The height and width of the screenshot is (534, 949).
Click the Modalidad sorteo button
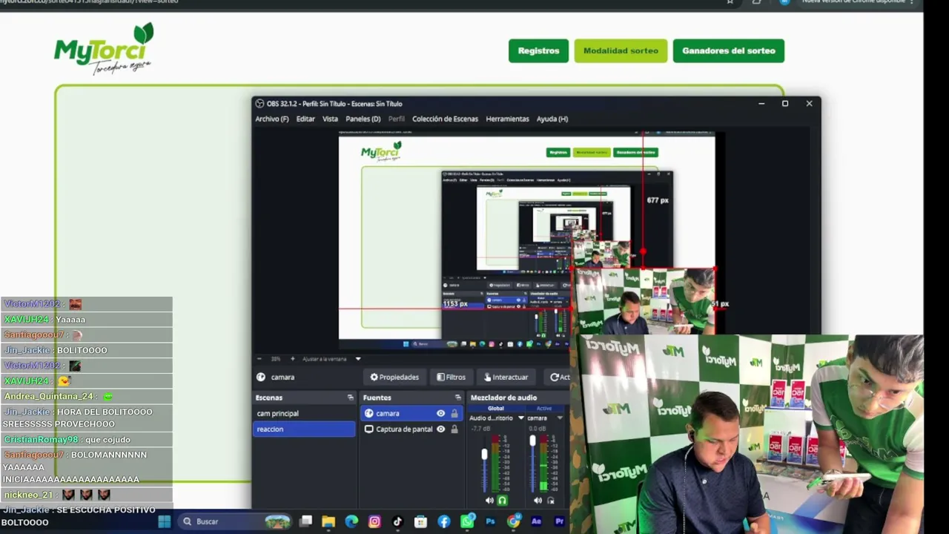coord(621,50)
